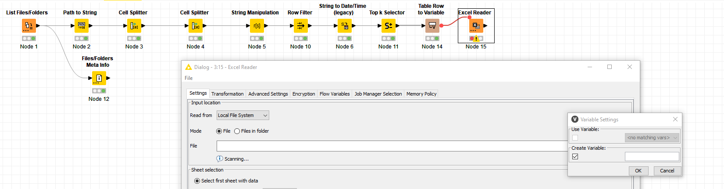Image resolution: width=724 pixels, height=189 pixels.
Task: Select the Top k Selector node
Action: (x=389, y=26)
